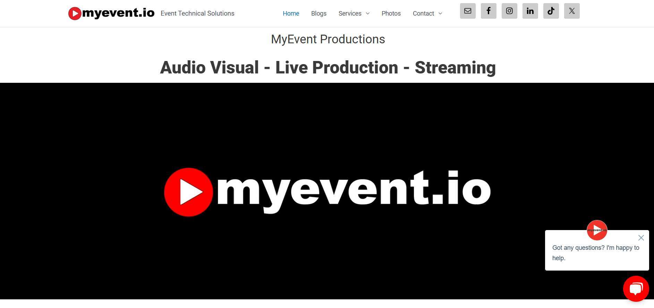
Task: Click the myevent.io header logo
Action: pyautogui.click(x=111, y=13)
